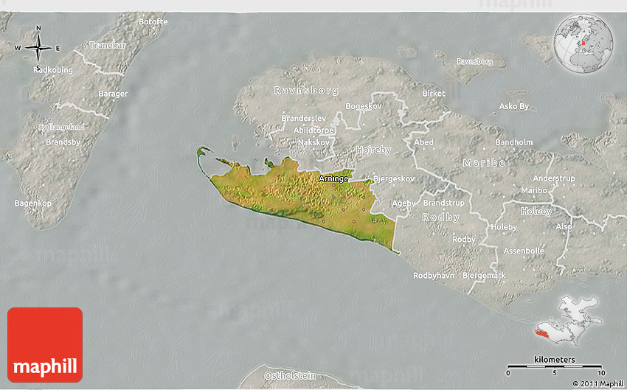
Task: Click the red maphill logo
Action: pos(45,344)
